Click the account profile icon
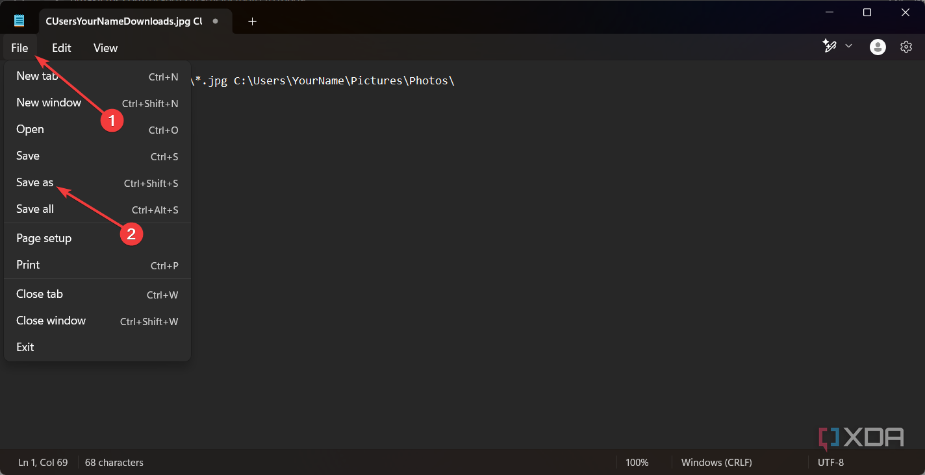The image size is (925, 475). [x=877, y=46]
